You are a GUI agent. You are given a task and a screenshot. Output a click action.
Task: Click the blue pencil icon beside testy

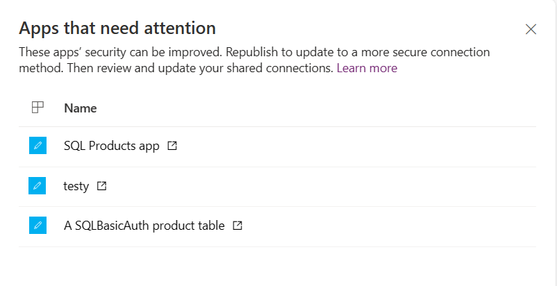[x=38, y=185]
